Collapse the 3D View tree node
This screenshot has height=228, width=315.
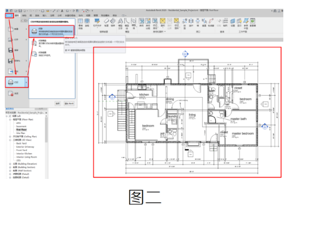pos(10,140)
